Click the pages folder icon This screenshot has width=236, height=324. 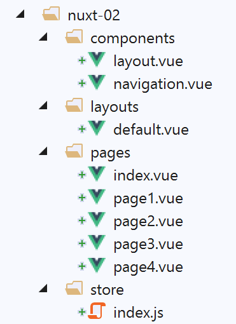74,151
